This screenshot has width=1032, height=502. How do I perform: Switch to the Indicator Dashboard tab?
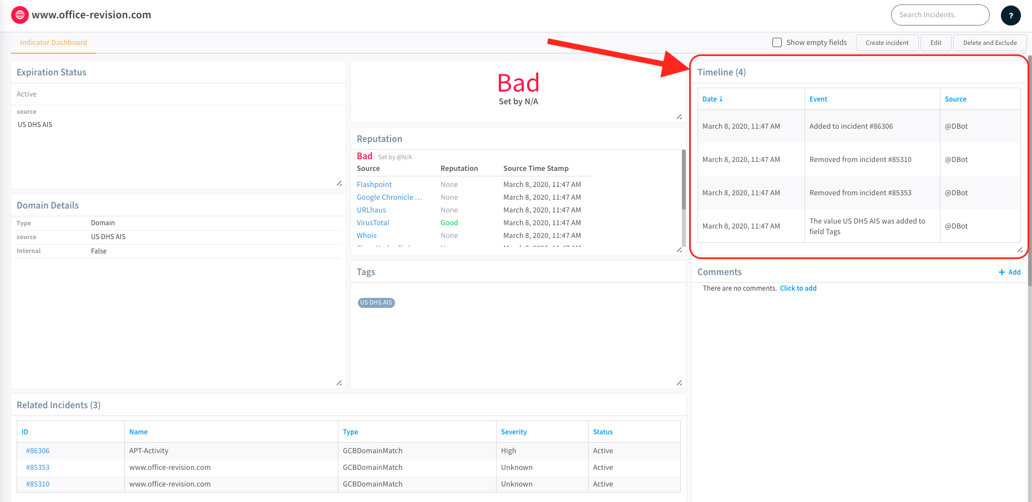[53, 43]
